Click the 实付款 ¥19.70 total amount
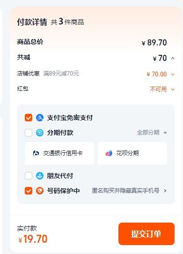Screen dimensions: 183x254 [33, 239]
